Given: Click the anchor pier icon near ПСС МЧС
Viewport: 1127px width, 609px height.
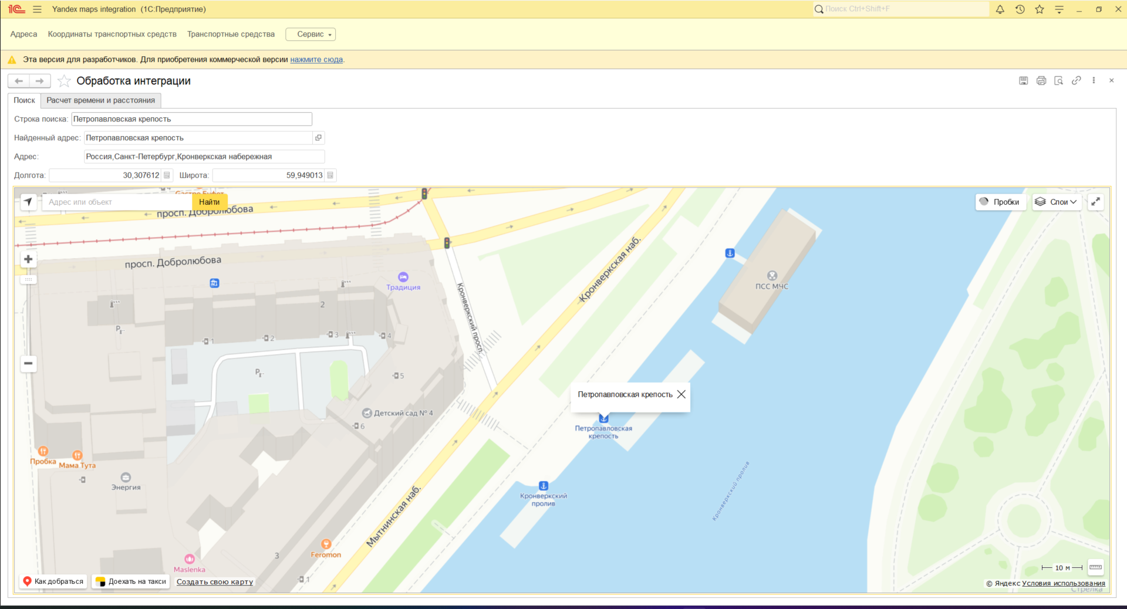Looking at the screenshot, I should (x=730, y=253).
